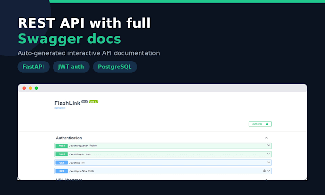Click the FastAPI tag pill

pyautogui.click(x=33, y=67)
